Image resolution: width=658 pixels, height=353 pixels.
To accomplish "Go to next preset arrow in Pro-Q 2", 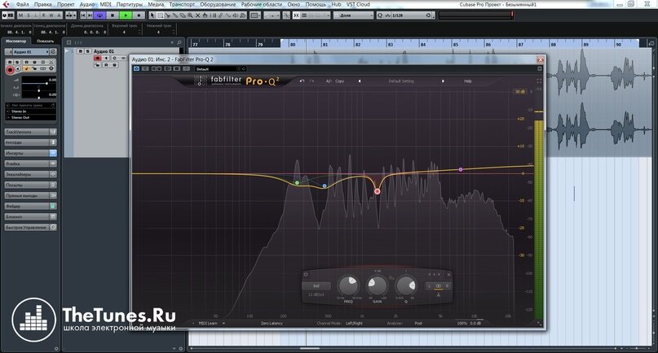I will [443, 81].
